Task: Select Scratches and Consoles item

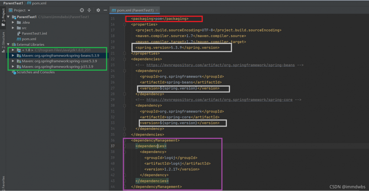Action: coord(35,72)
